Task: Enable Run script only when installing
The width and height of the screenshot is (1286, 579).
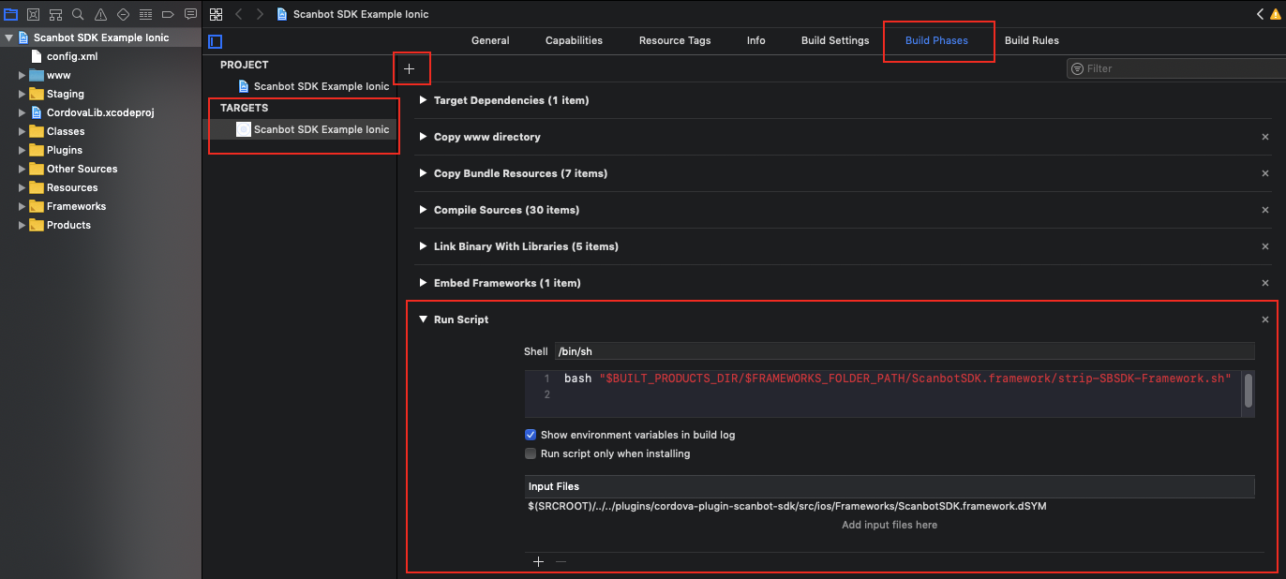Action: tap(531, 453)
